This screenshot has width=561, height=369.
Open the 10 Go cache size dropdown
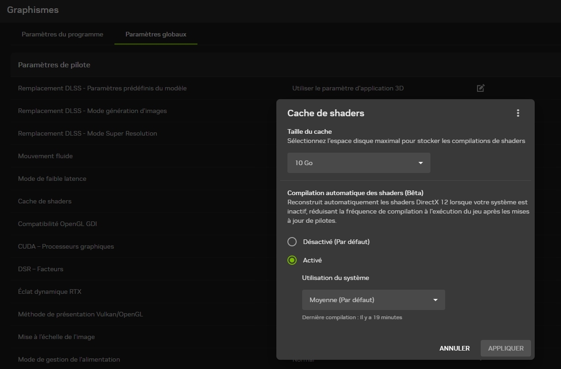click(358, 163)
